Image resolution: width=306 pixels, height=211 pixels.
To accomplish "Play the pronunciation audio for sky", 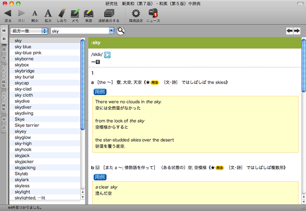I will pyautogui.click(x=107, y=55).
